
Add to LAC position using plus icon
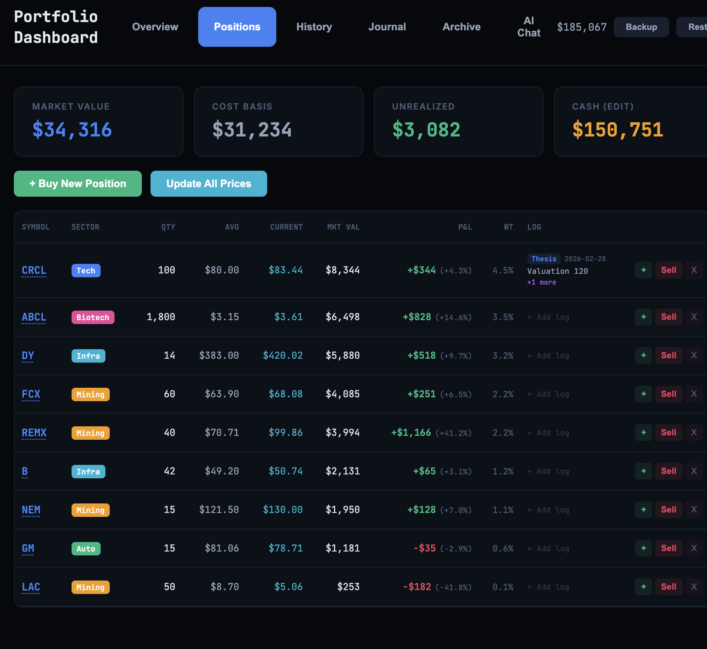point(643,587)
